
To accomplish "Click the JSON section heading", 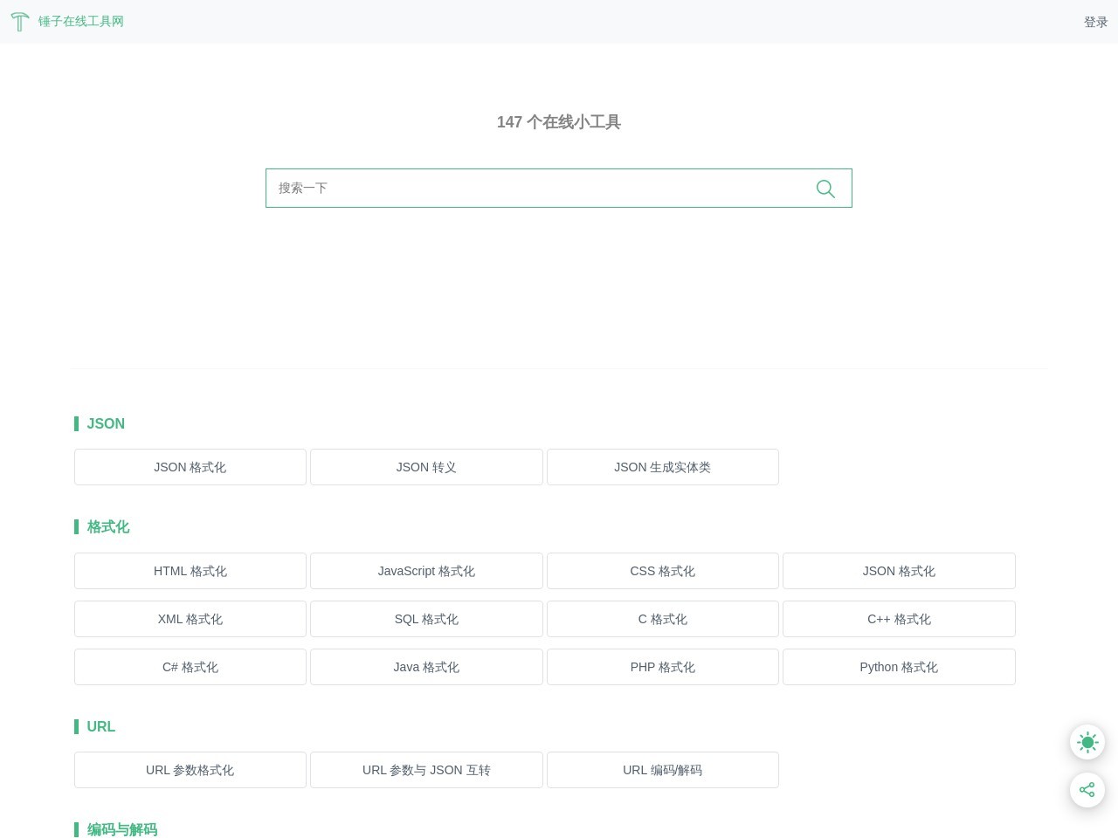I will pos(106,423).
